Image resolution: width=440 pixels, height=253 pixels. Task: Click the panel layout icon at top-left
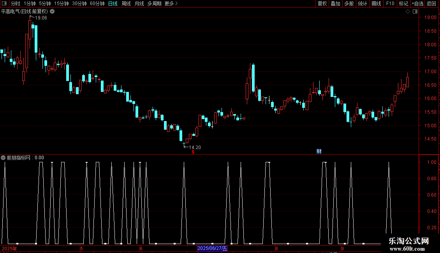pos(4,4)
